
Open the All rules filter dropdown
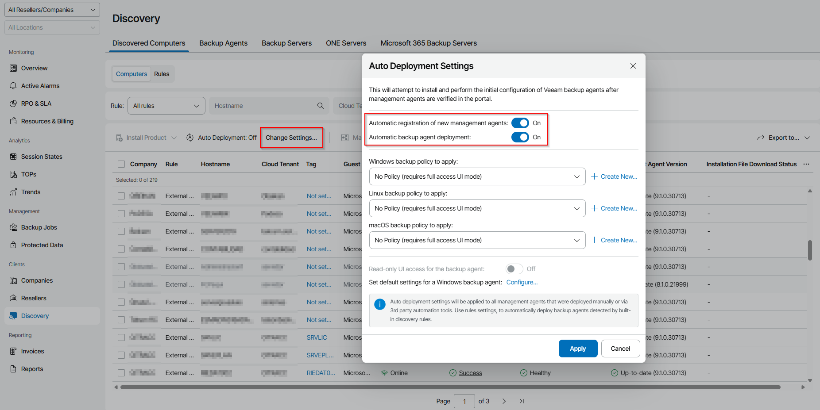point(166,106)
